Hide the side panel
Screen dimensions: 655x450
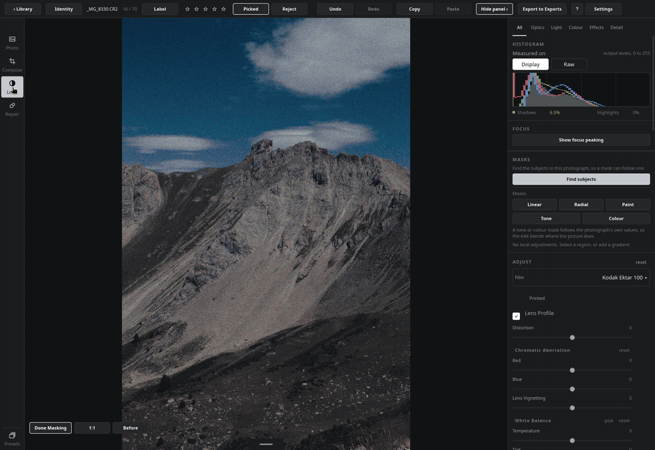pyautogui.click(x=494, y=9)
